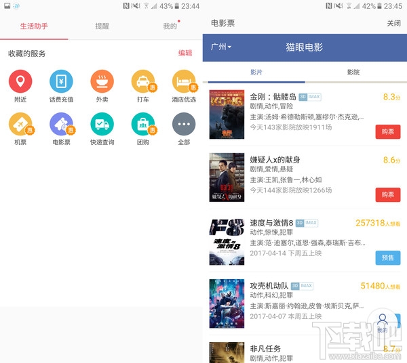Tap 今天143家影院放映1911场 showtimes text

click(x=291, y=127)
